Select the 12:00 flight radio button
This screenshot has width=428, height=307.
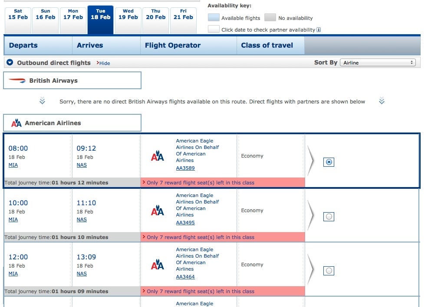(329, 271)
